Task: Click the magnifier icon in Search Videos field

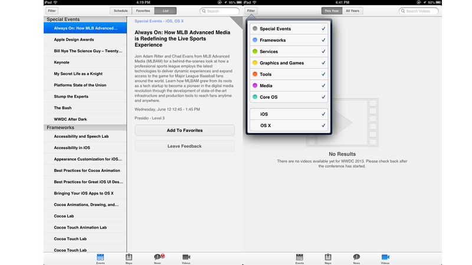Action: pyautogui.click(x=403, y=11)
